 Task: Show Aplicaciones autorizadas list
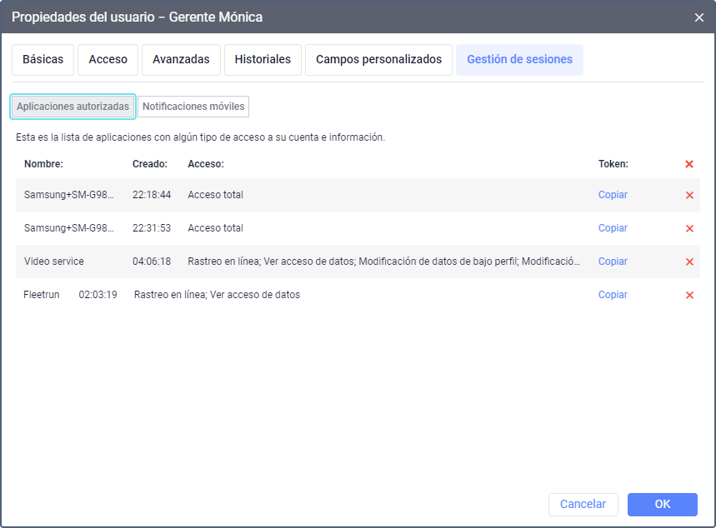click(73, 107)
